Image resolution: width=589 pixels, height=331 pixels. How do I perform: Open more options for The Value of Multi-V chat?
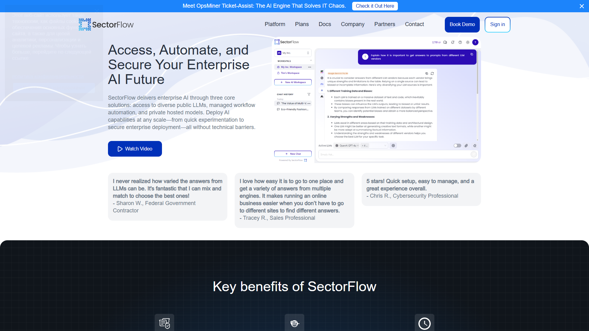pyautogui.click(x=309, y=104)
